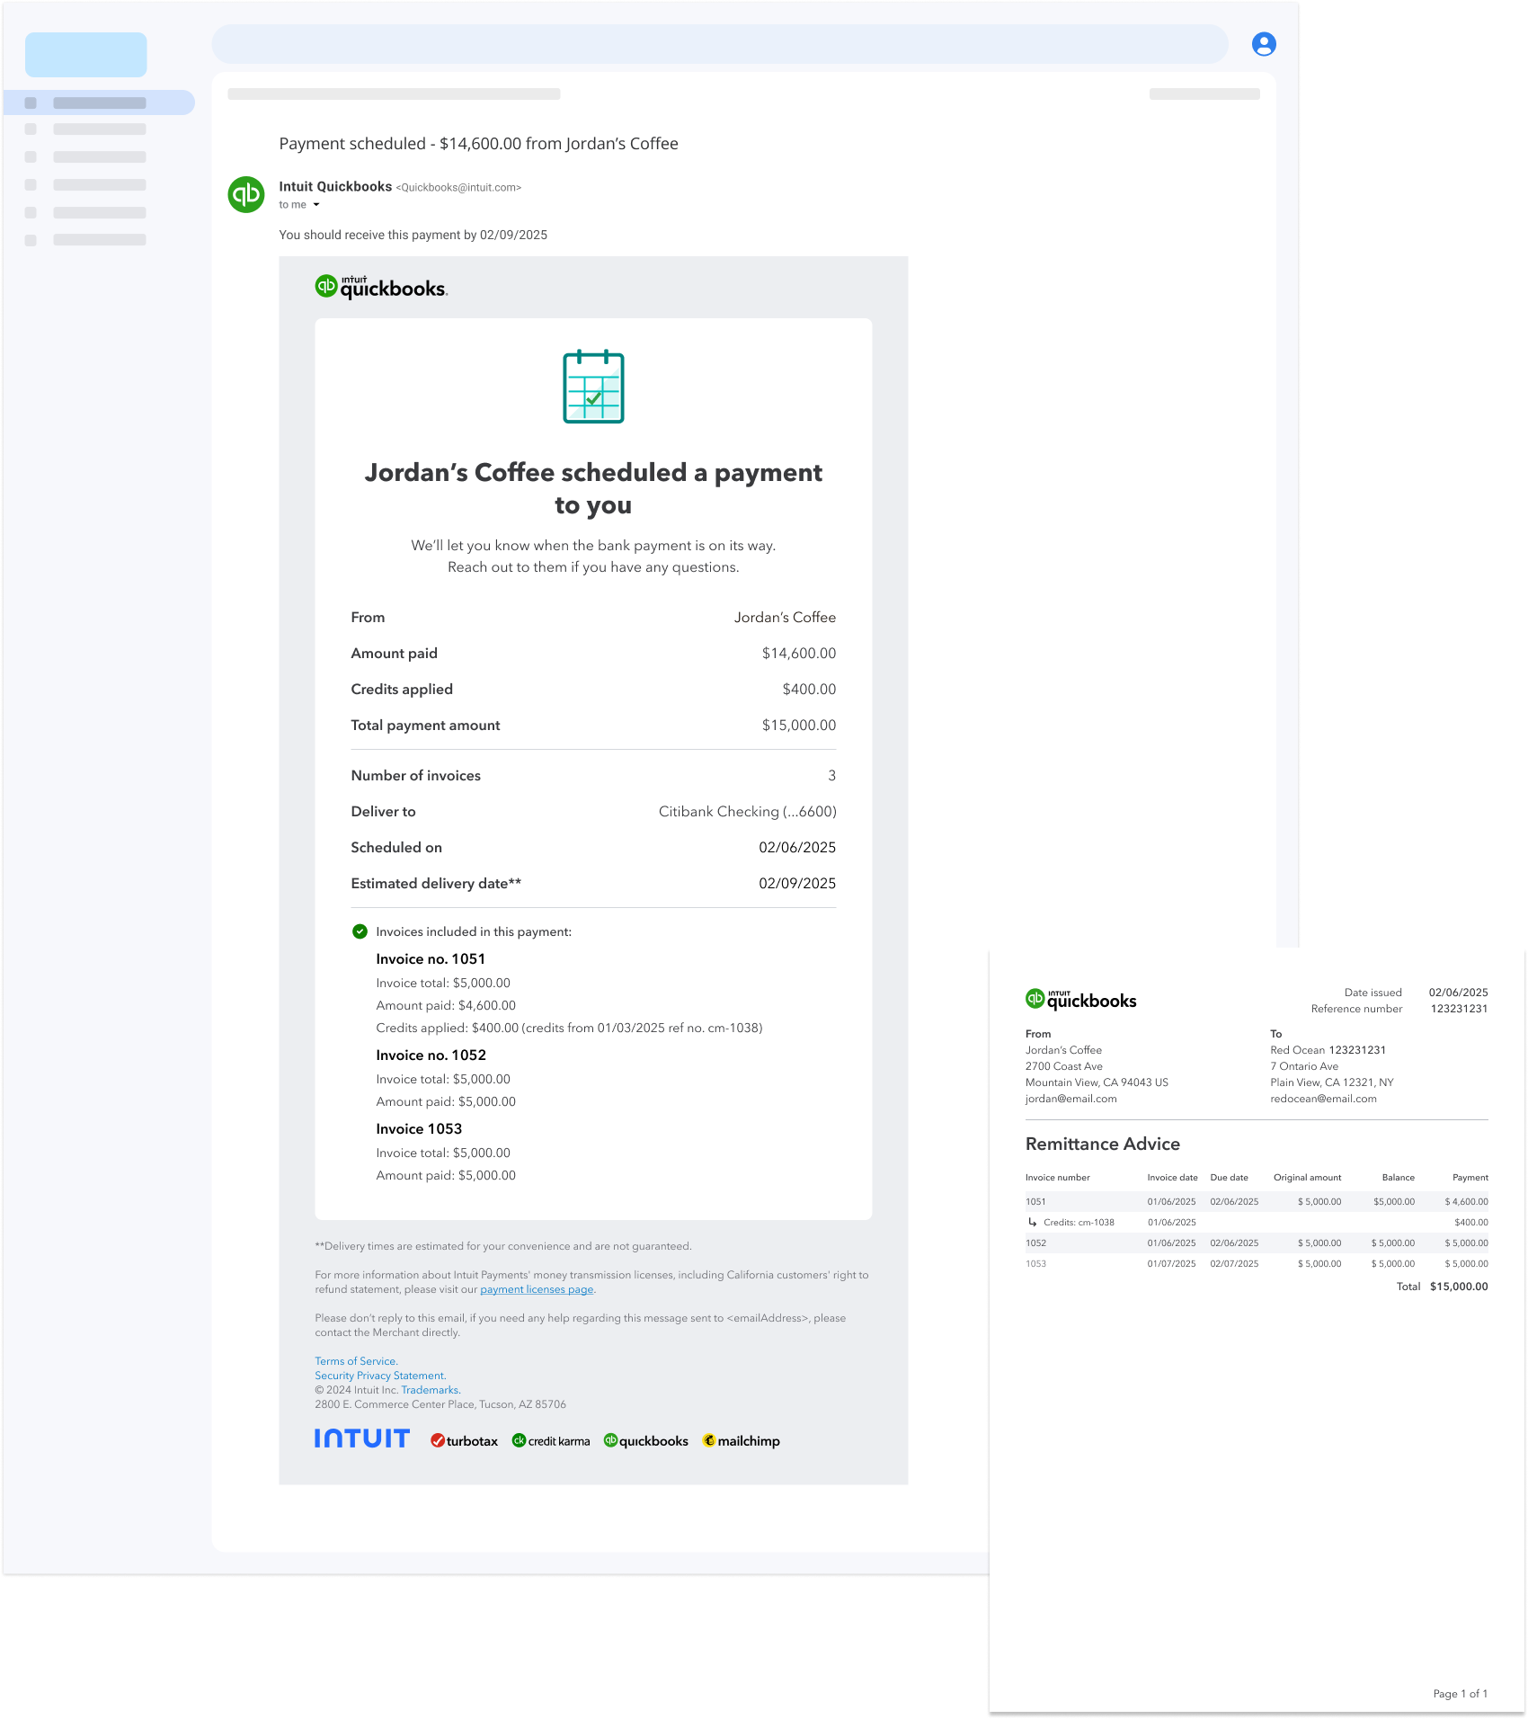Click the Credits cm-1038 arrow icon

point(1033,1222)
